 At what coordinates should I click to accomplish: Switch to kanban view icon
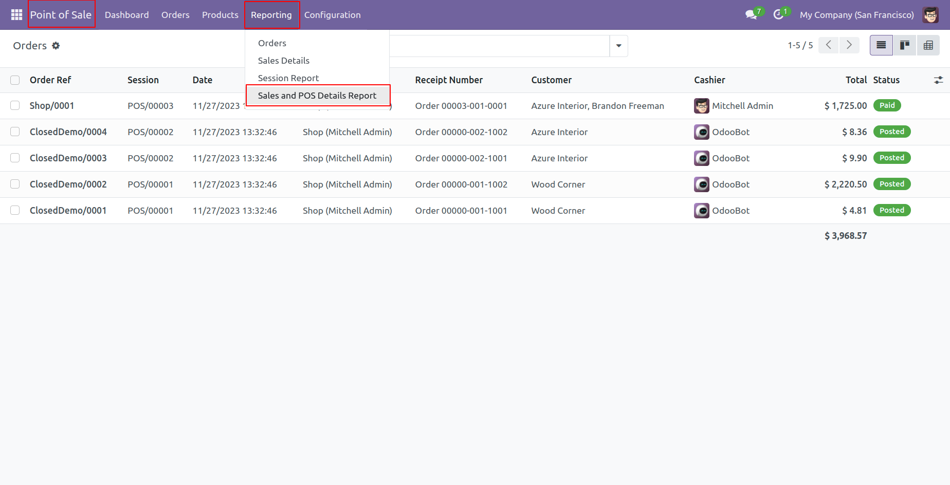click(905, 45)
